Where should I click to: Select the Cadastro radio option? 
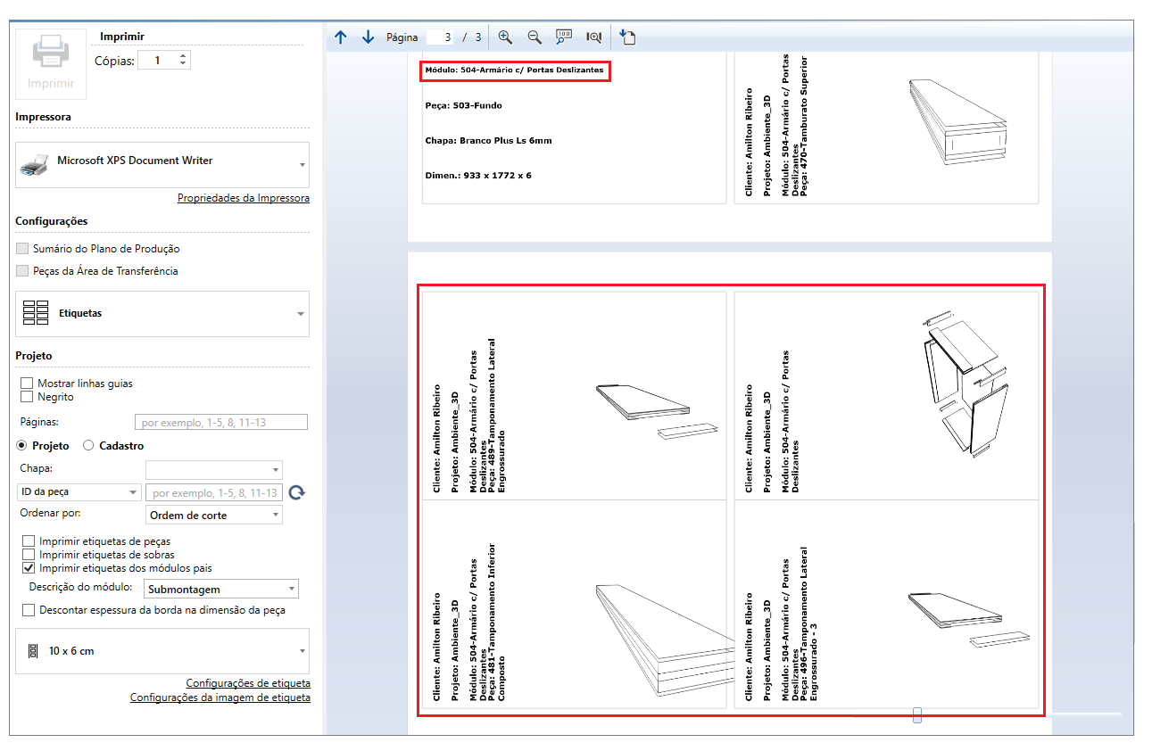coord(88,446)
